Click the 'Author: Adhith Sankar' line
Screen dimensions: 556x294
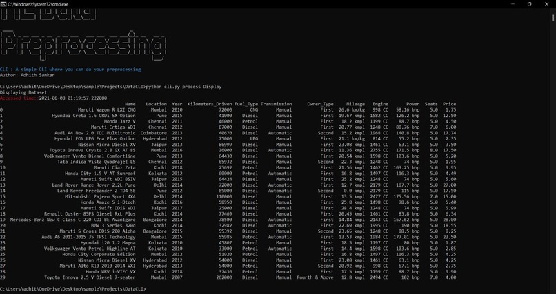point(28,75)
